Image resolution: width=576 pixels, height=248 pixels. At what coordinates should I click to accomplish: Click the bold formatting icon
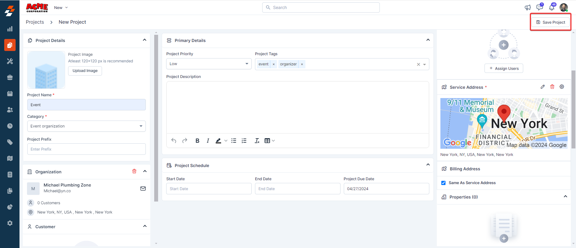197,141
